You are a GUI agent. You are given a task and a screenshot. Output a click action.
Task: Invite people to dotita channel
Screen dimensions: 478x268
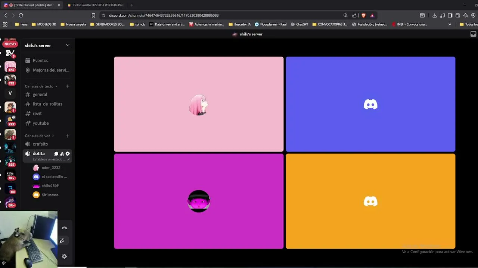[x=62, y=154]
